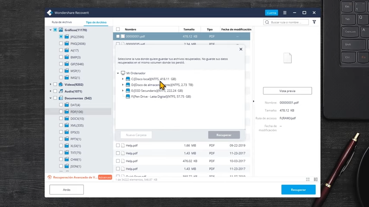Image resolution: width=369 pixels, height=207 pixels.
Task: Click the Recuperación Avanzada de Video icon
Action: click(x=49, y=177)
